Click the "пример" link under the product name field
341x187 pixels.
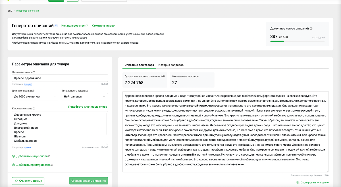(28, 84)
